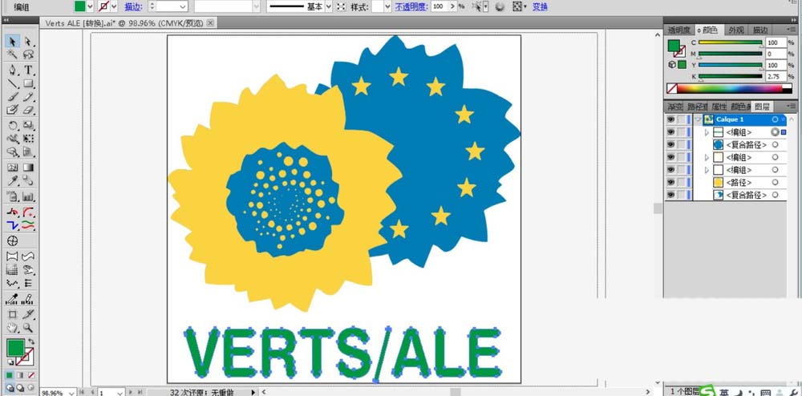The height and width of the screenshot is (396, 802).
Task: Set paint mode to None in toolbox
Action: 31,375
